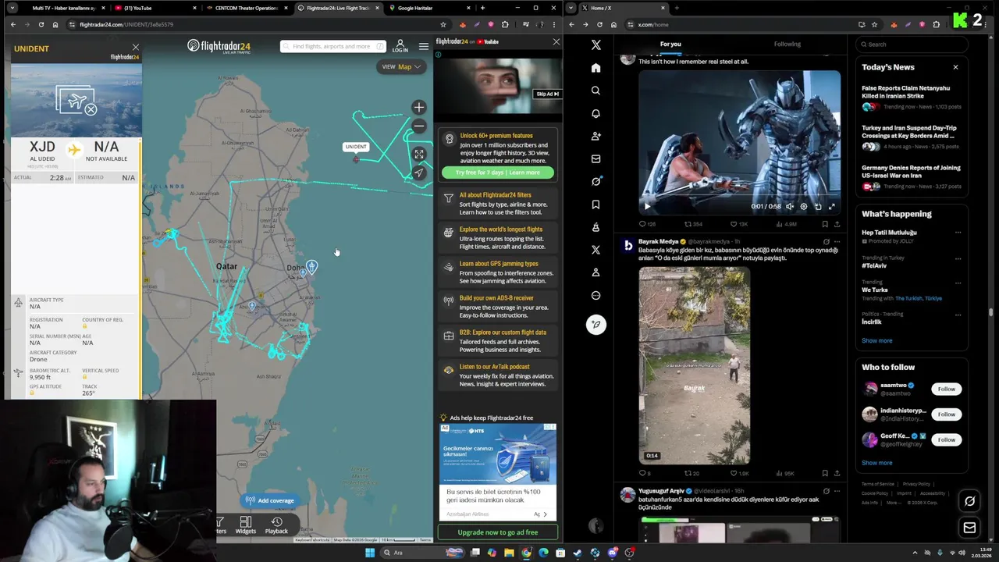Expand real steel video to fullscreen
Viewport: 999px width, 562px height.
pos(832,207)
